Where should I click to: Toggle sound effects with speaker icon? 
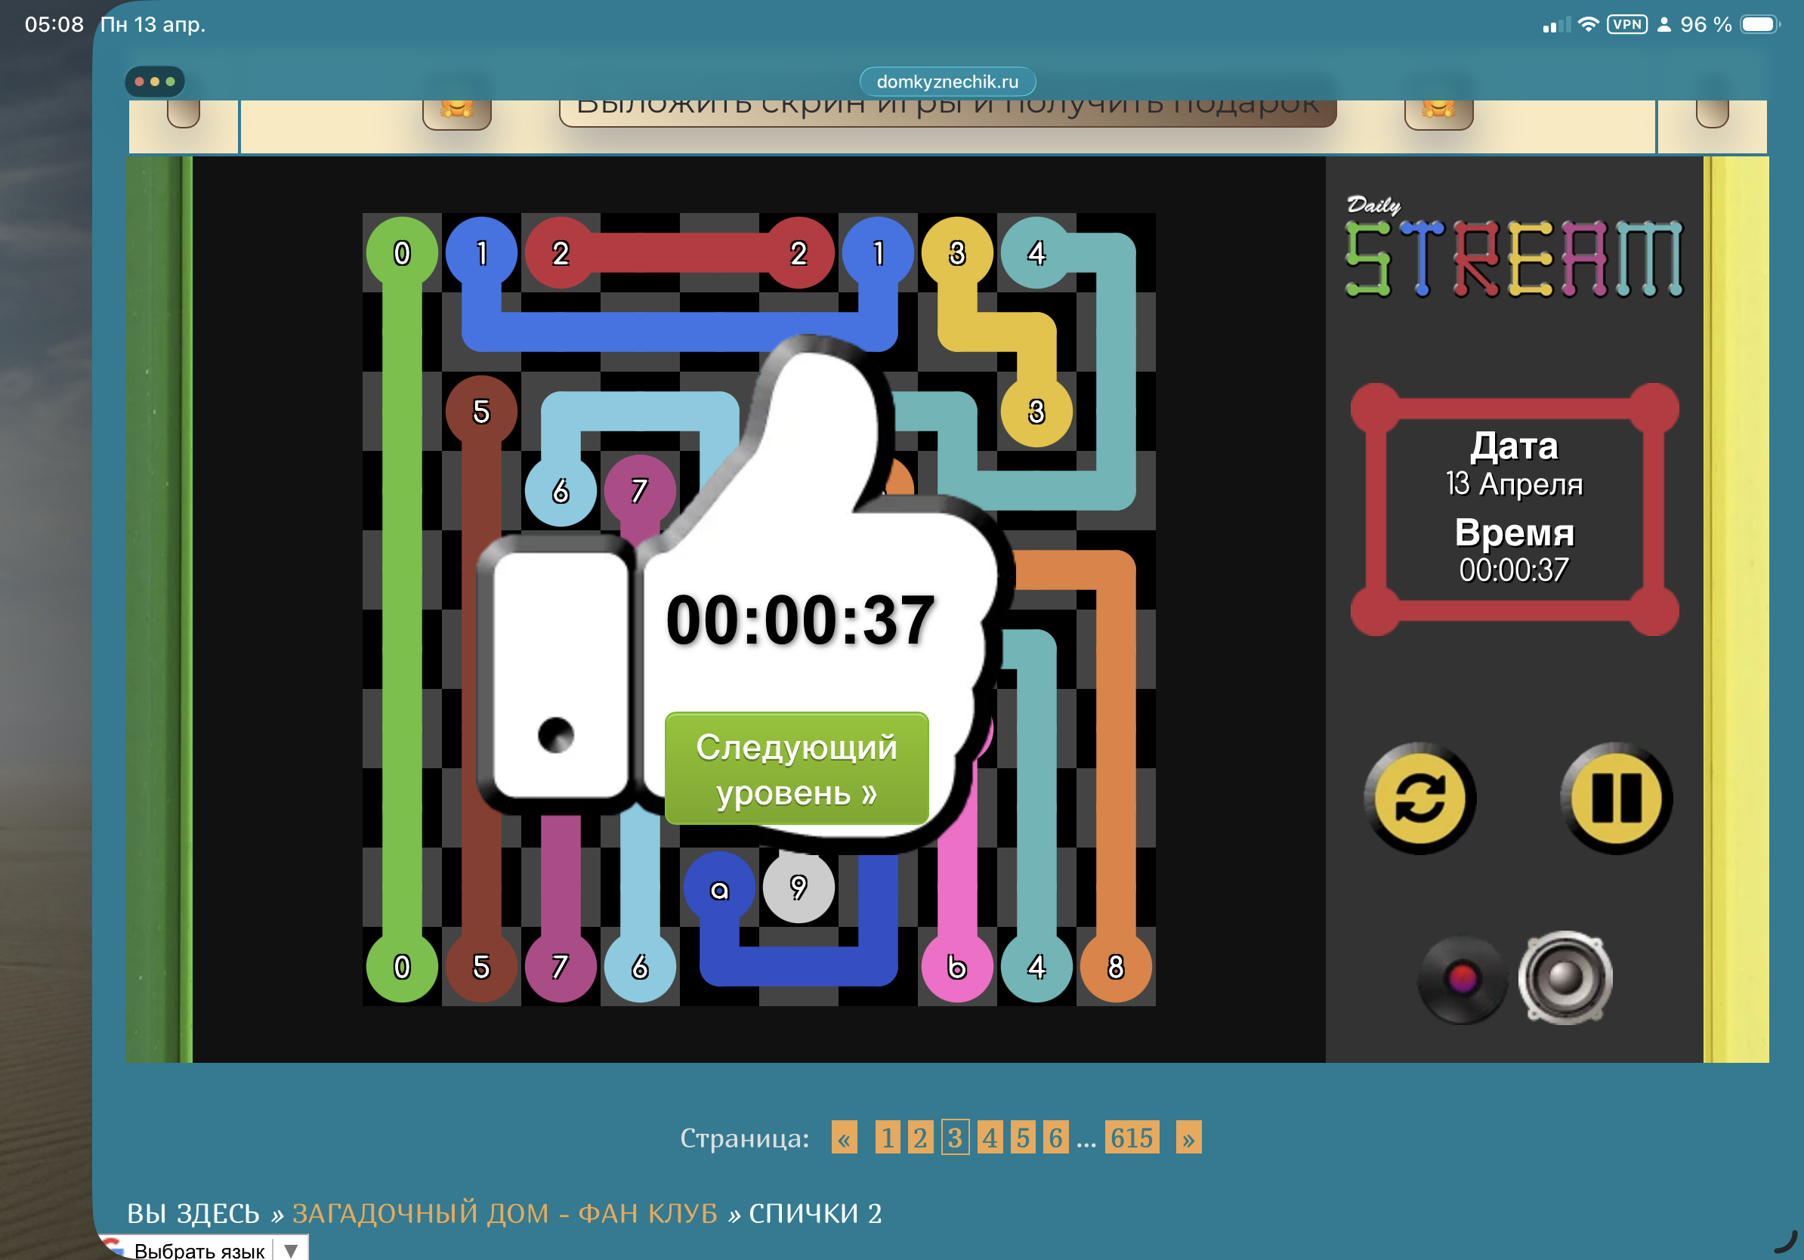click(1565, 977)
